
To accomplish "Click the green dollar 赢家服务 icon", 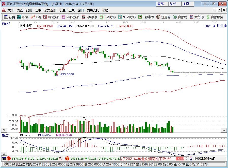I will pyautogui.click(x=208, y=17).
